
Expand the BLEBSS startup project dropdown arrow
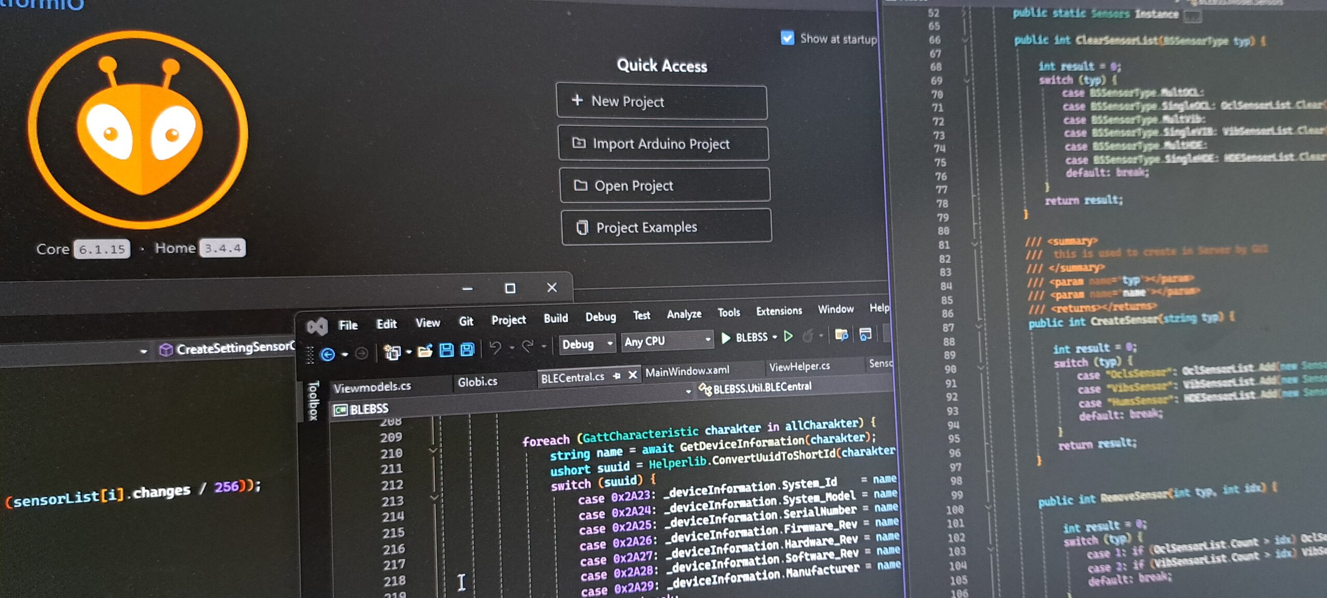[x=774, y=337]
